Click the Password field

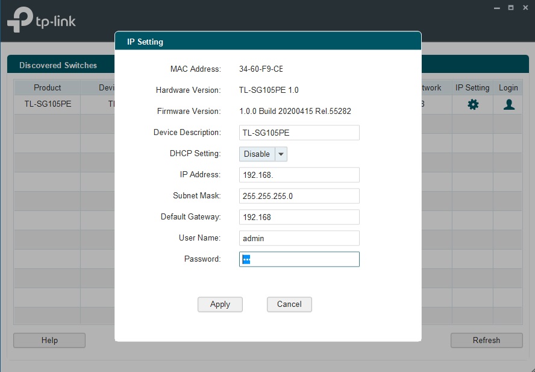point(299,259)
